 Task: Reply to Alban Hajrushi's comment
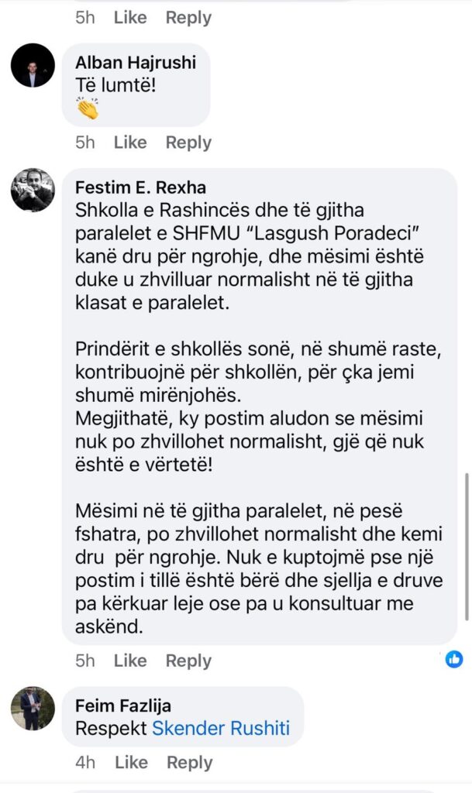pyautogui.click(x=188, y=142)
